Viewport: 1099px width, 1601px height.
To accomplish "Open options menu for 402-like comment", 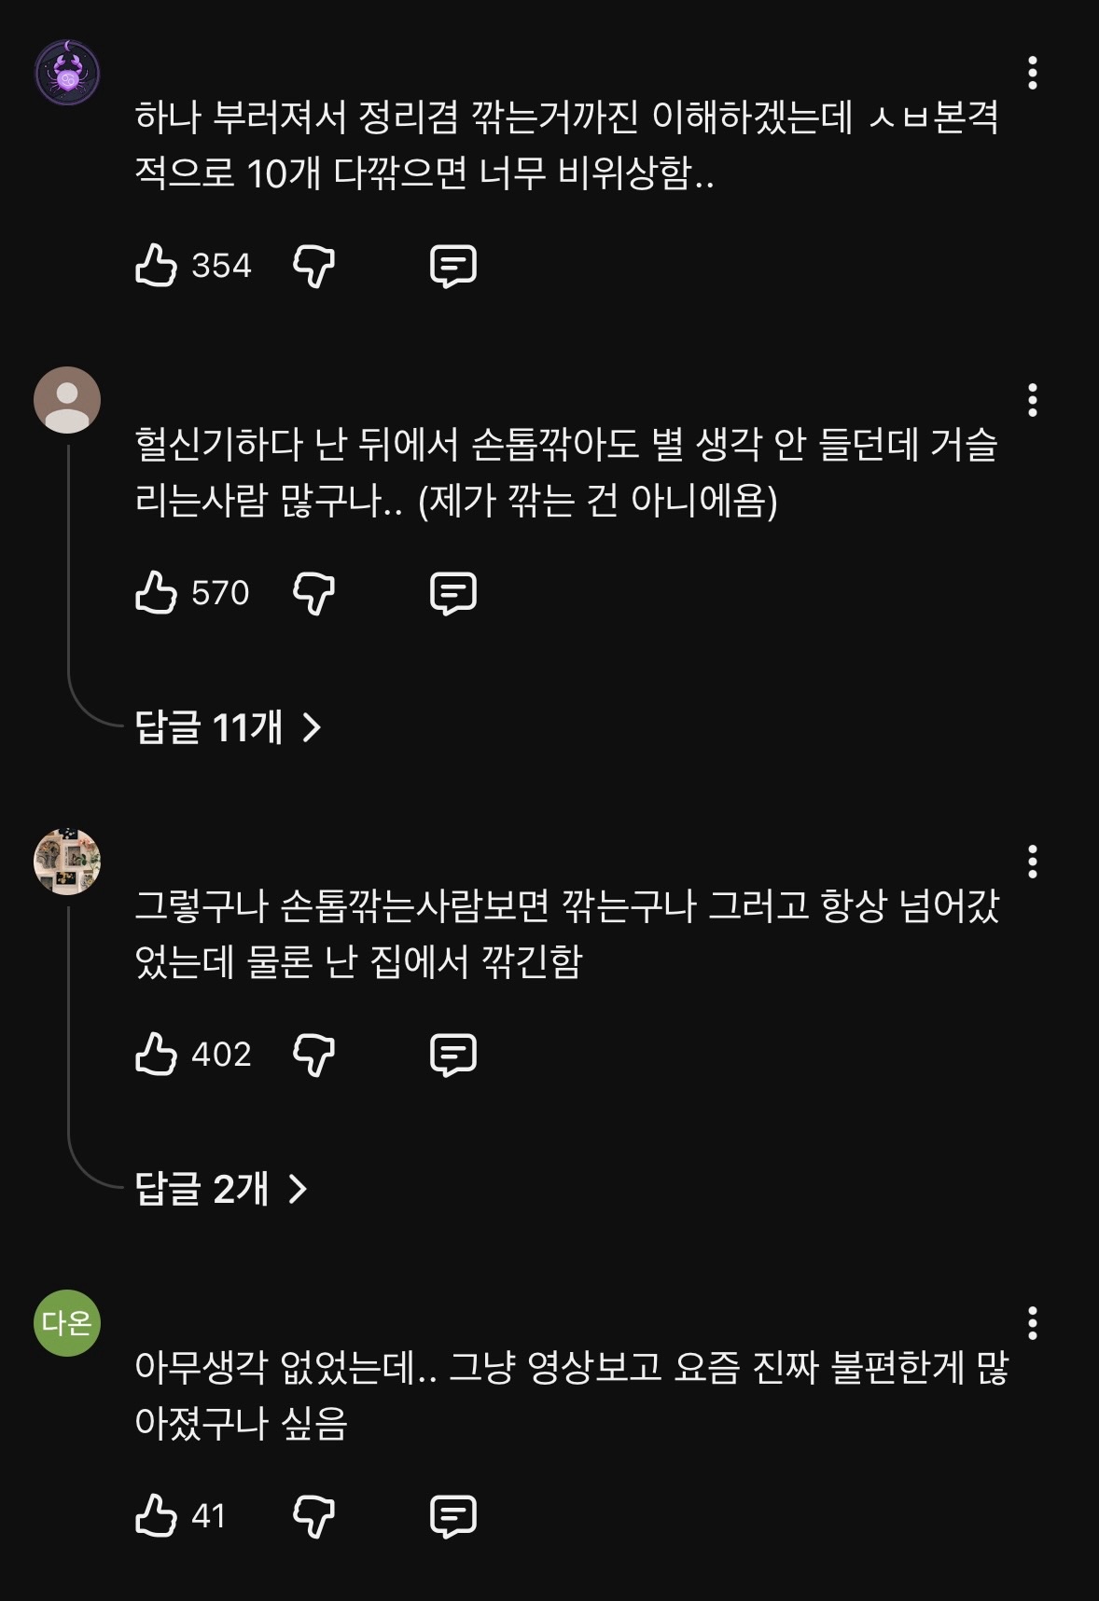I will tap(1032, 862).
